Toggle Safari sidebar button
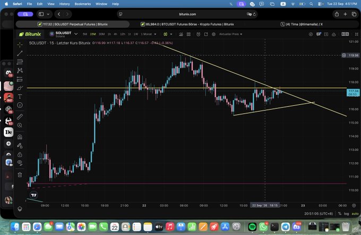Image resolution: width=361 pixels, height=235 pixels. point(41,14)
